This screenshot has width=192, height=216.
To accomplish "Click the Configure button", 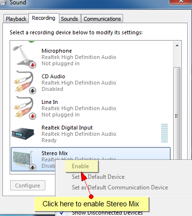I will point(27,186).
